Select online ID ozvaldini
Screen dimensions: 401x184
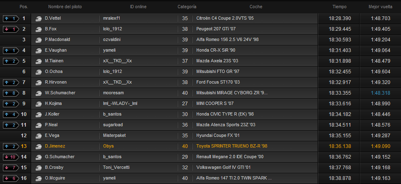coord(111,40)
